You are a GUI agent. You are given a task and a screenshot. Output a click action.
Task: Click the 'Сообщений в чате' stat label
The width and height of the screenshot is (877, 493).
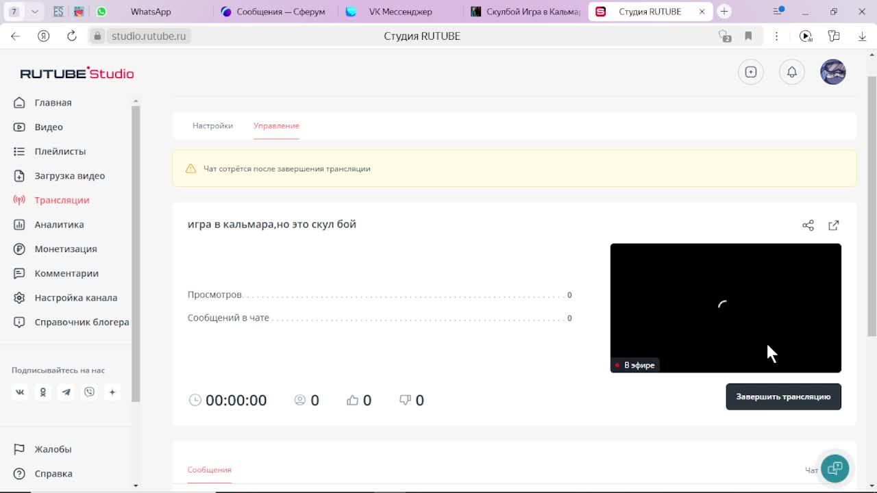click(228, 318)
